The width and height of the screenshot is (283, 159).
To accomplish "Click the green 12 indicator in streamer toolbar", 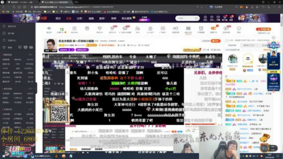I will click(x=62, y=30).
